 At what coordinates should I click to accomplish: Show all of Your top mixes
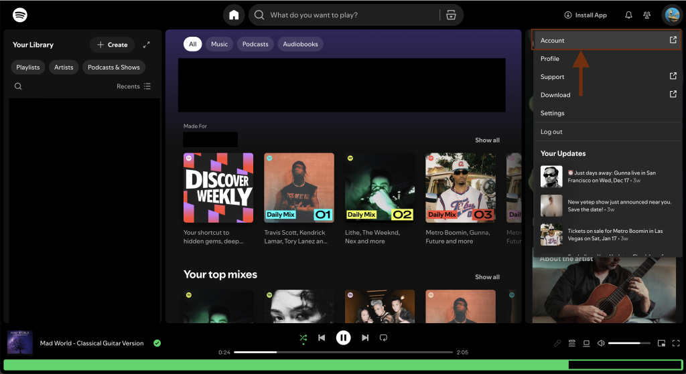[487, 277]
